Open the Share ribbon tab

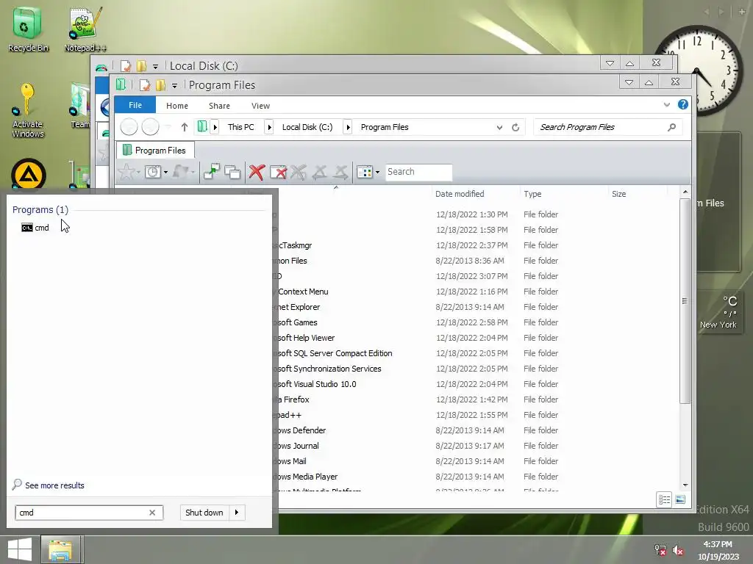pyautogui.click(x=219, y=106)
